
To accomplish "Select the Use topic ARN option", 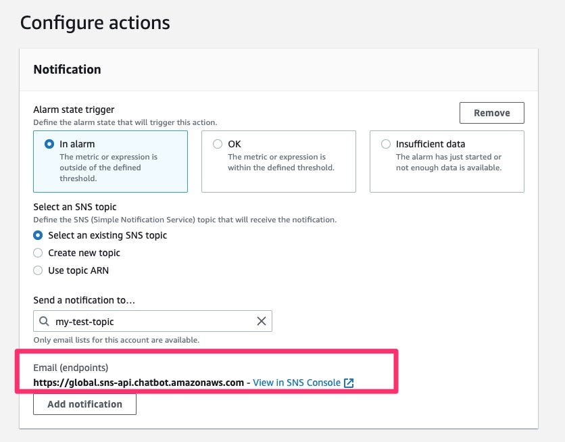I will pyautogui.click(x=39, y=270).
